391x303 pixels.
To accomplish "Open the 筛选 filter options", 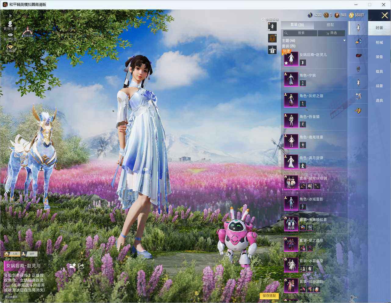I will [331, 33].
